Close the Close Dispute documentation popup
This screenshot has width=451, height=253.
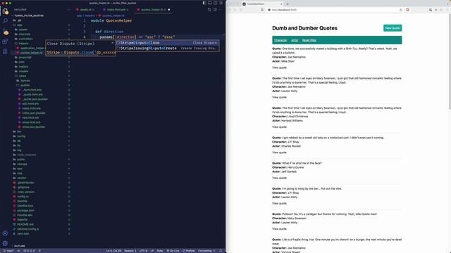coord(112,43)
